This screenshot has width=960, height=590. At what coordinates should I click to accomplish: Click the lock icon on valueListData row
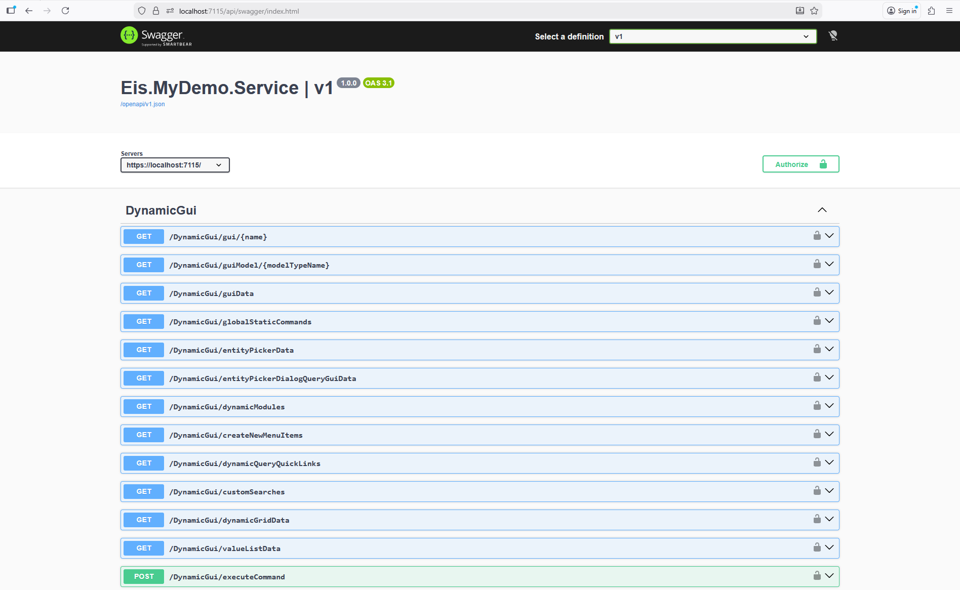[817, 547]
